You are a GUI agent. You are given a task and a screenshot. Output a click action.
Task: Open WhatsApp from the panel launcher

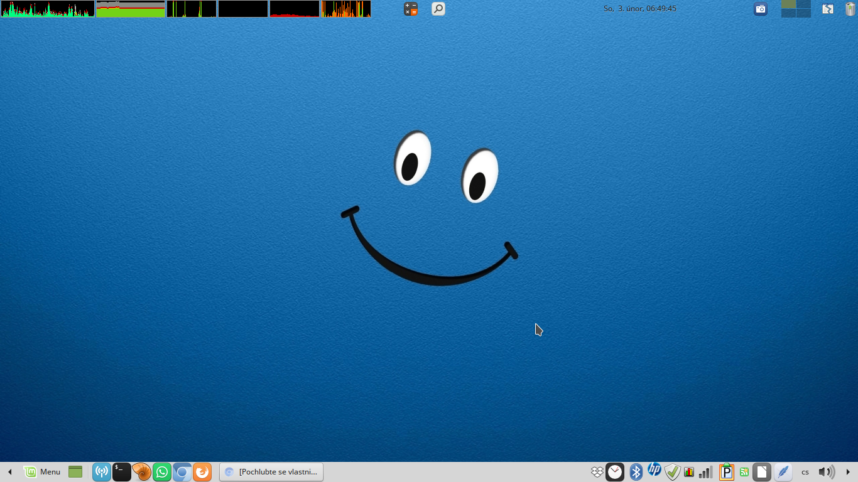click(x=162, y=472)
